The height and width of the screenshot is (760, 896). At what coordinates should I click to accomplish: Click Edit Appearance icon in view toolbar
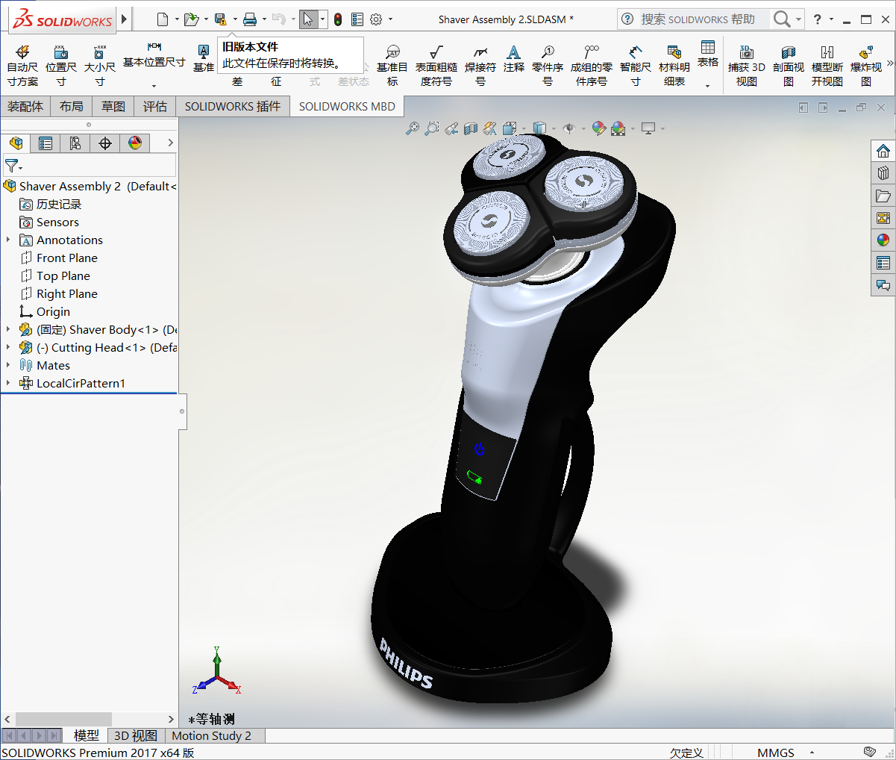coord(598,128)
